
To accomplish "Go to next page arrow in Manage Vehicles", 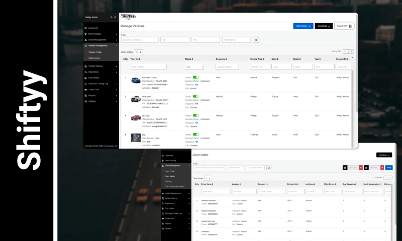I will tap(351, 52).
